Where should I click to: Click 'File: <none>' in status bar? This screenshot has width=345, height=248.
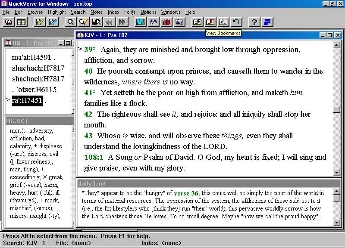(74, 243)
